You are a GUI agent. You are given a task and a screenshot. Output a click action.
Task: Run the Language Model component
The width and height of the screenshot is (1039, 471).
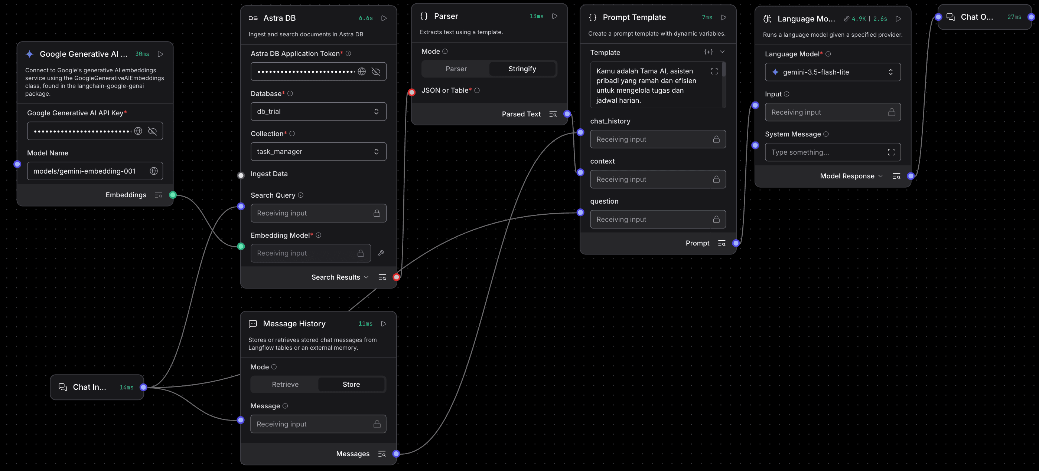pyautogui.click(x=898, y=19)
